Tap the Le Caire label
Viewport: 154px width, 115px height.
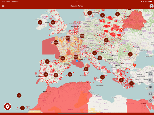coord(143,103)
